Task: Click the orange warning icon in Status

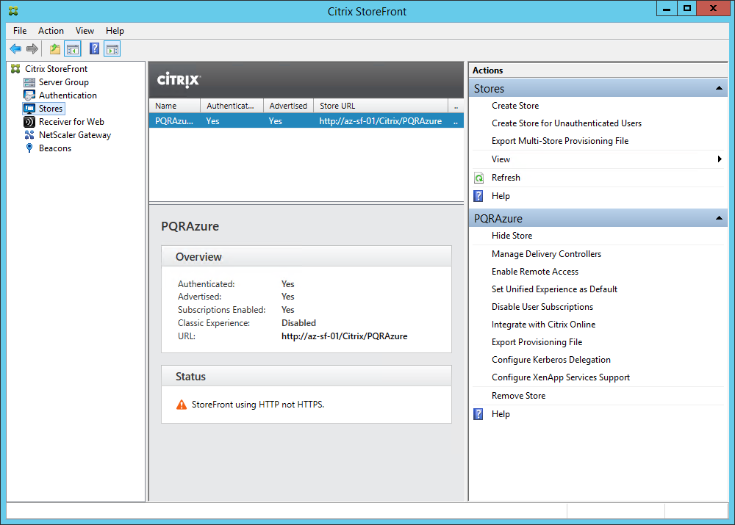Action: point(182,405)
